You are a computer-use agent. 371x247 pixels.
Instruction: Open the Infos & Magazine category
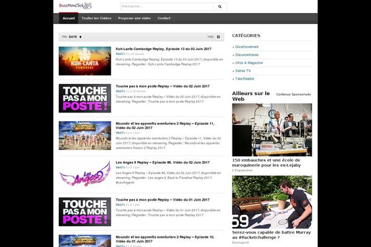pos(249,63)
